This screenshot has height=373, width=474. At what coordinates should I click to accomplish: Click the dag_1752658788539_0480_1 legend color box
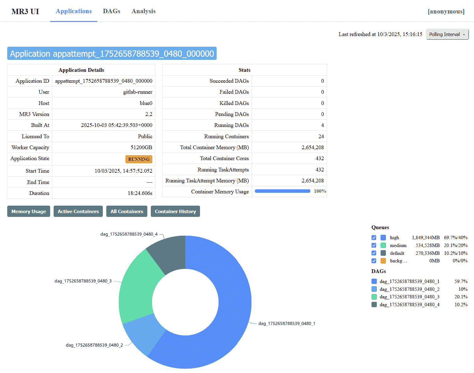click(x=374, y=281)
